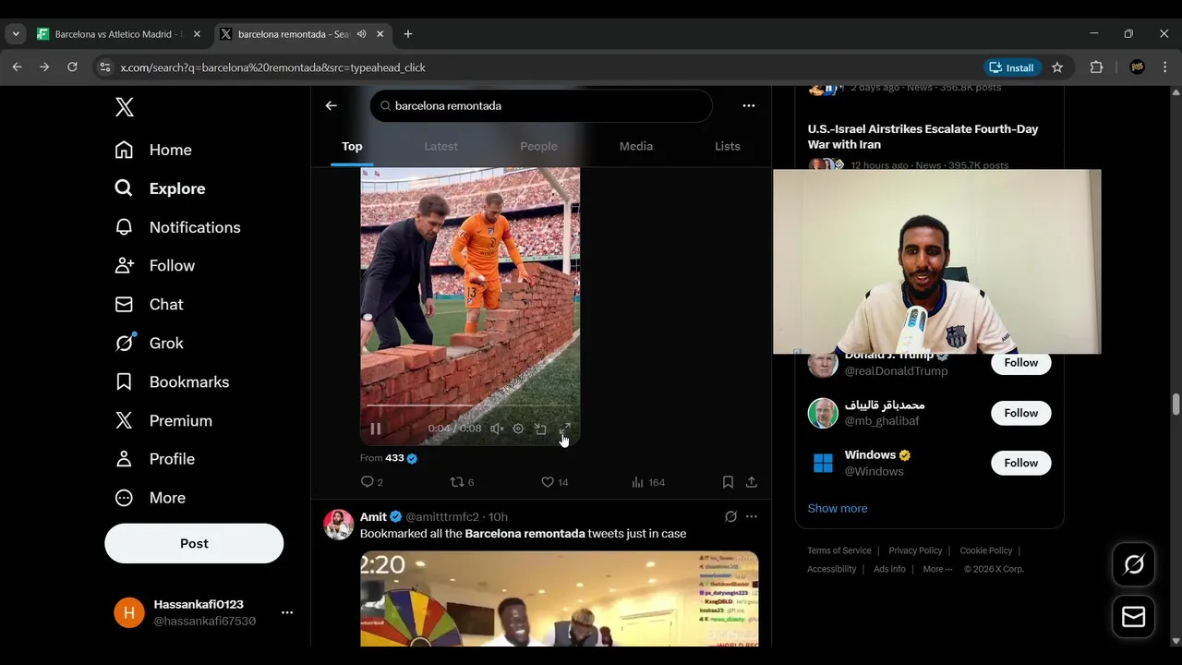Image resolution: width=1182 pixels, height=665 pixels.
Task: Expand the video to fullscreen
Action: [565, 429]
